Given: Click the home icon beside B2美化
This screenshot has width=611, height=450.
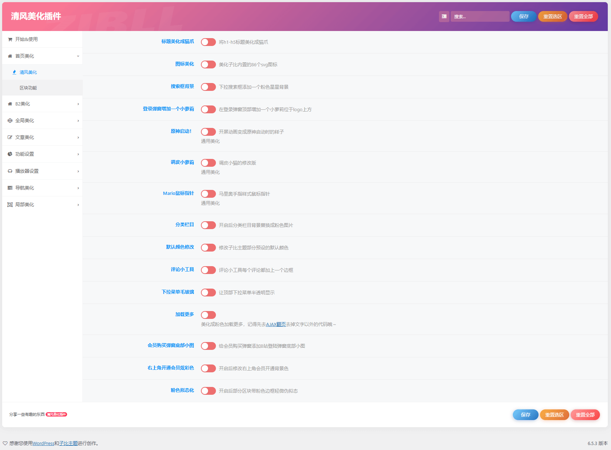Looking at the screenshot, I should point(10,104).
